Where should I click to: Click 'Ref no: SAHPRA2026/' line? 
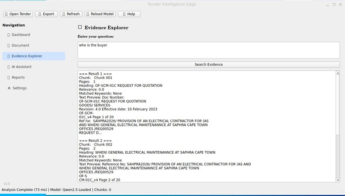[x=144, y=121]
